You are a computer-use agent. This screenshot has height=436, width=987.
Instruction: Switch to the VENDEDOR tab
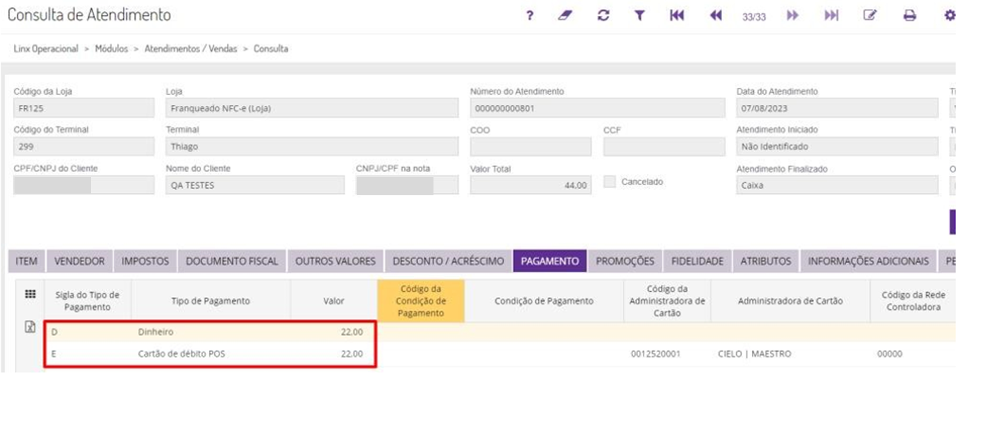tap(79, 261)
